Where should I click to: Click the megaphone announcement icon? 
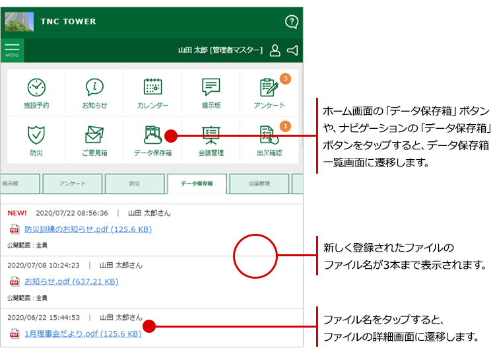[x=292, y=50]
